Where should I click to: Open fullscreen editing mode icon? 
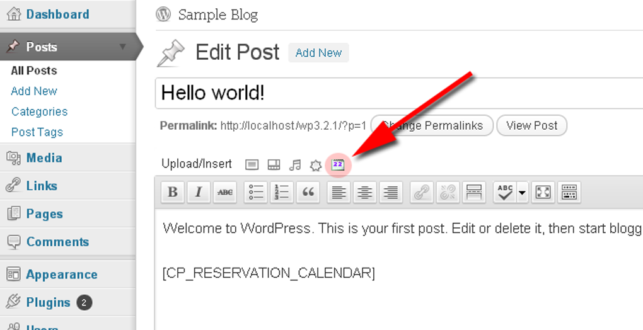point(543,192)
